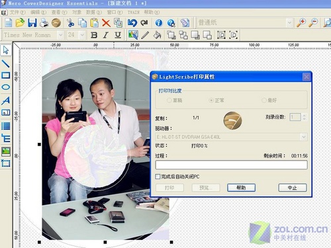The image size is (331, 248).
Task: Click the Copy icon
Action: pos(82,22)
